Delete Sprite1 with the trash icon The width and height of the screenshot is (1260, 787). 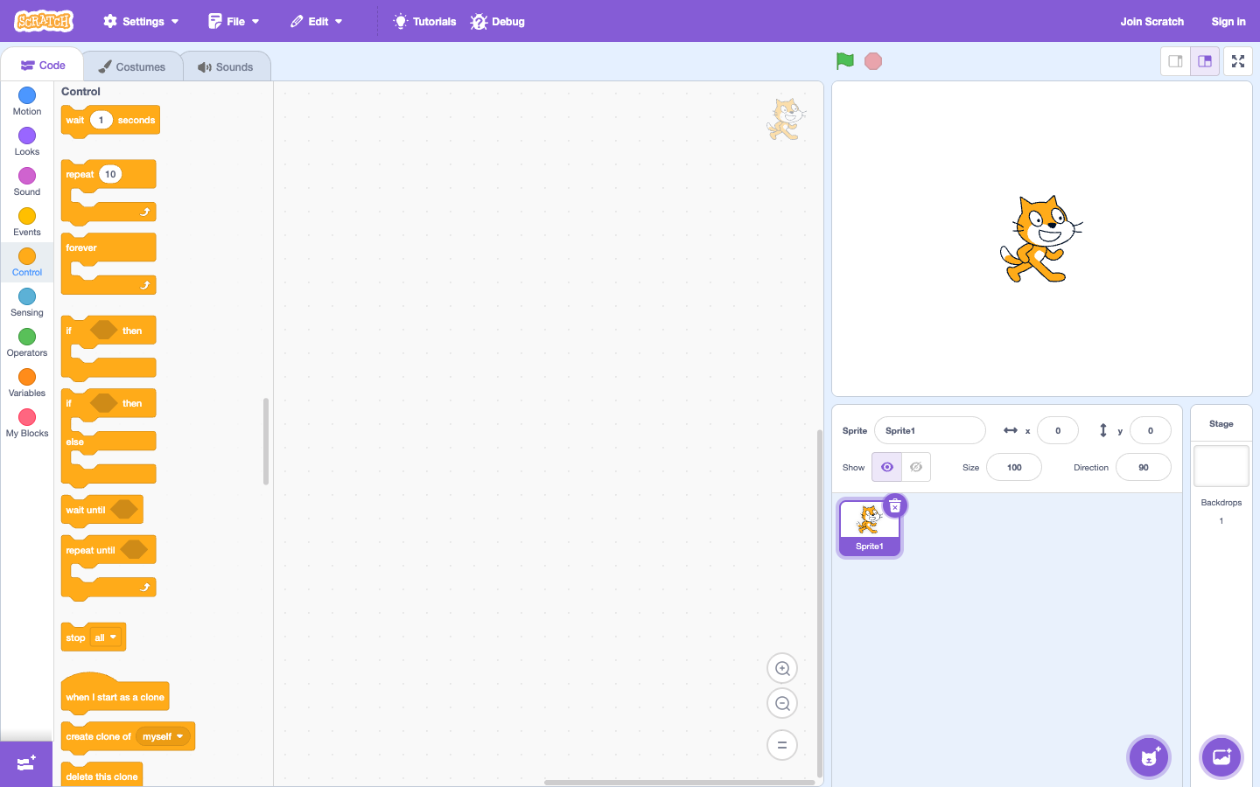click(895, 506)
